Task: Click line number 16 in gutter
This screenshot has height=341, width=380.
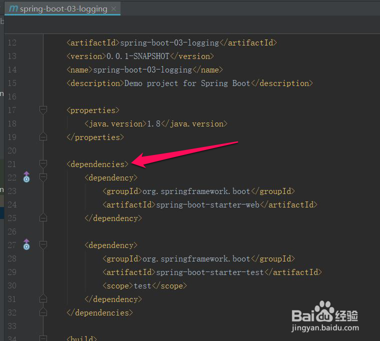Action: point(12,96)
